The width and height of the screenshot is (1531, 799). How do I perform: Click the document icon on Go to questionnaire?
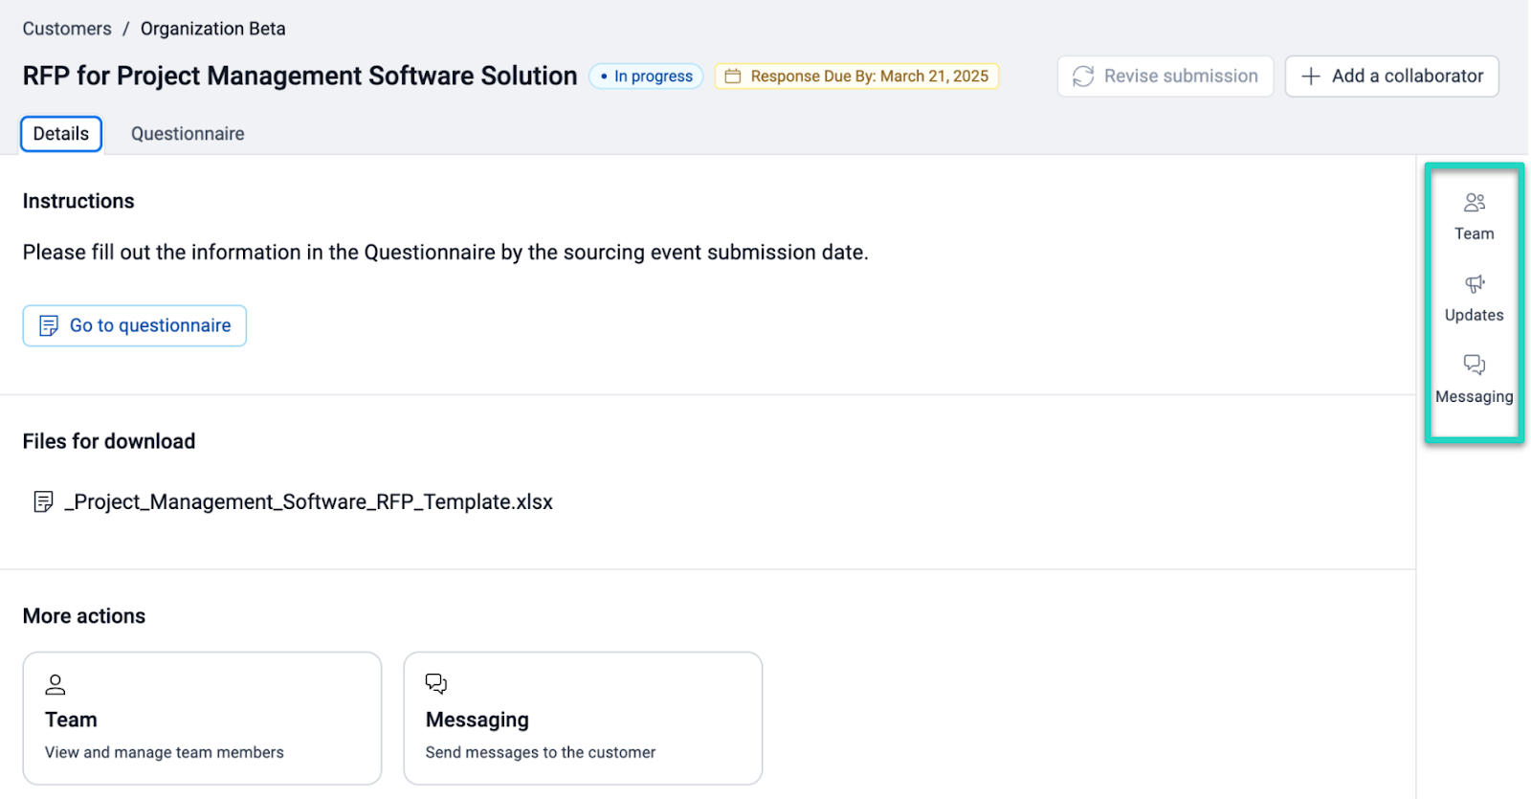pyautogui.click(x=49, y=326)
